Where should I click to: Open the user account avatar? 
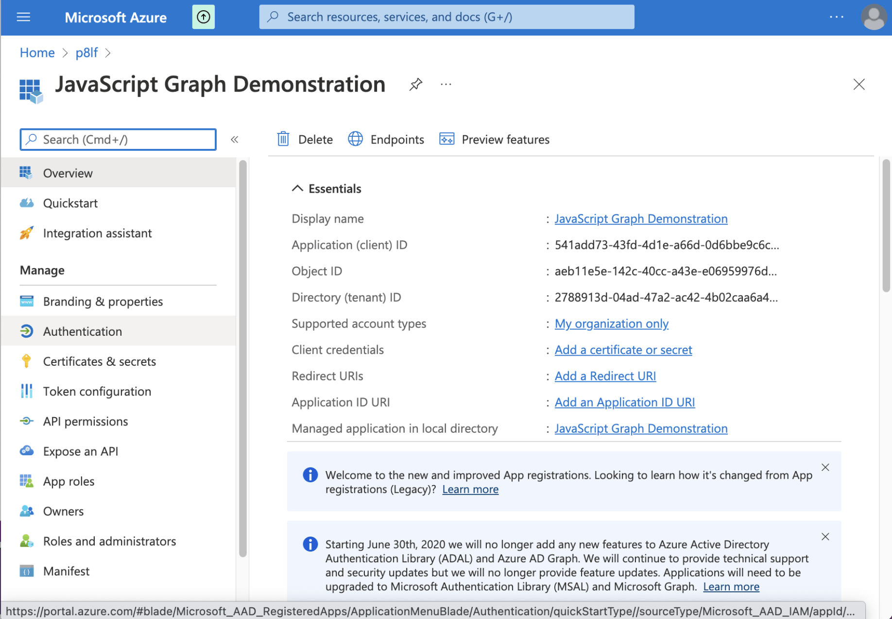pos(873,17)
